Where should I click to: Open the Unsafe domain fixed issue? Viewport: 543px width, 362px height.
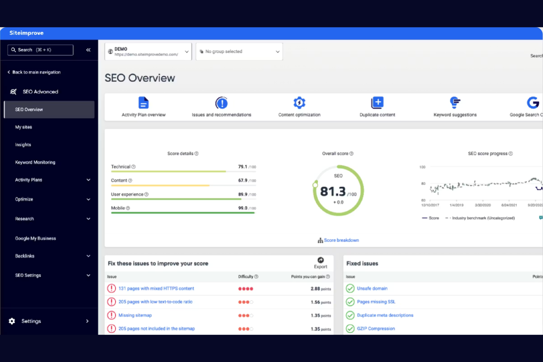click(x=372, y=288)
